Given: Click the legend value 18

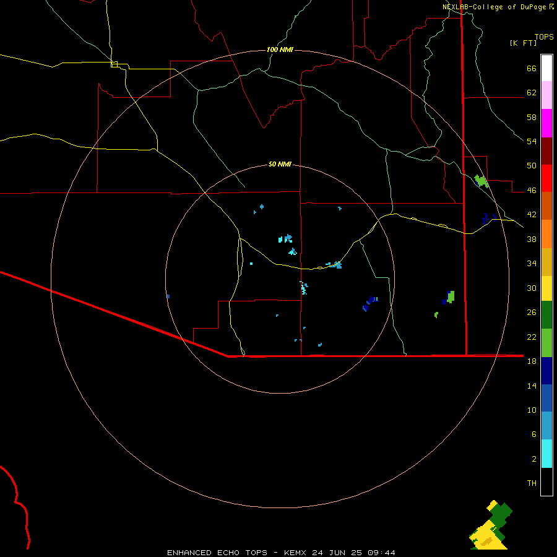Looking at the screenshot, I should [x=532, y=361].
